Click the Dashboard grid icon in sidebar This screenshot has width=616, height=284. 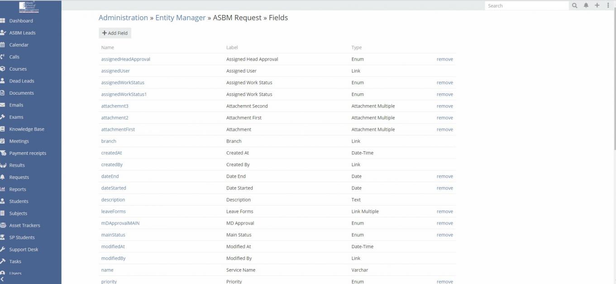[3, 21]
